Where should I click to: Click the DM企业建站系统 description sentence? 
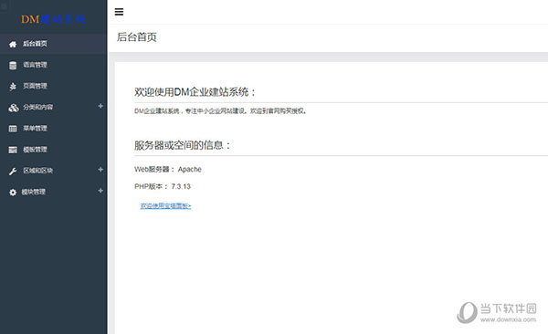pos(220,111)
